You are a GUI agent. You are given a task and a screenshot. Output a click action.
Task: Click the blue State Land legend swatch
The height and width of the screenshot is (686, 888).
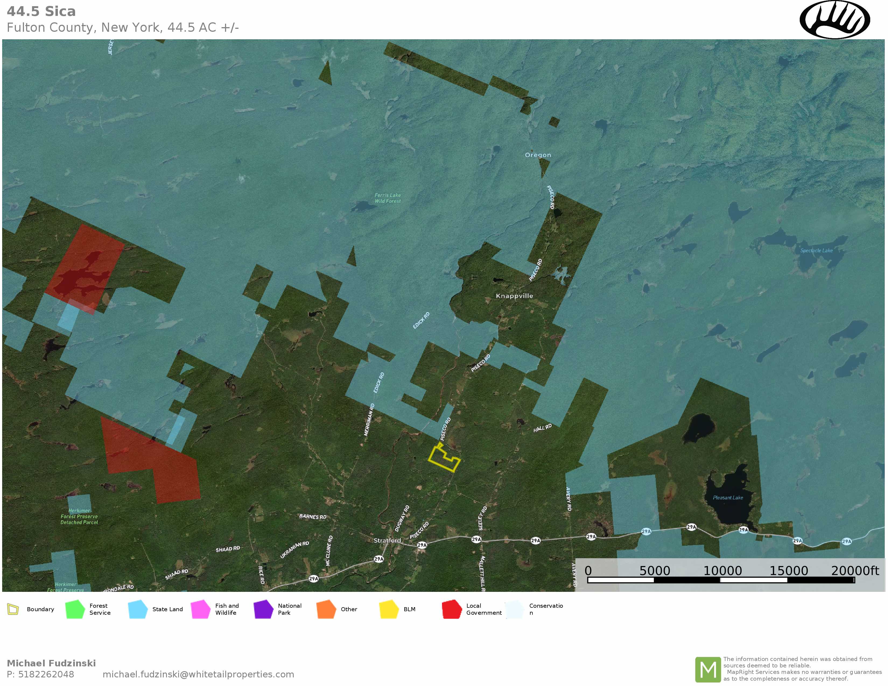(x=138, y=609)
